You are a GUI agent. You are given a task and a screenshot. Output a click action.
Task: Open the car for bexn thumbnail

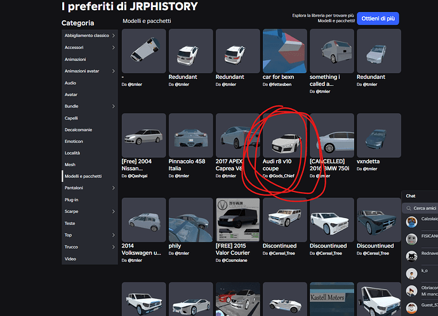point(284,51)
